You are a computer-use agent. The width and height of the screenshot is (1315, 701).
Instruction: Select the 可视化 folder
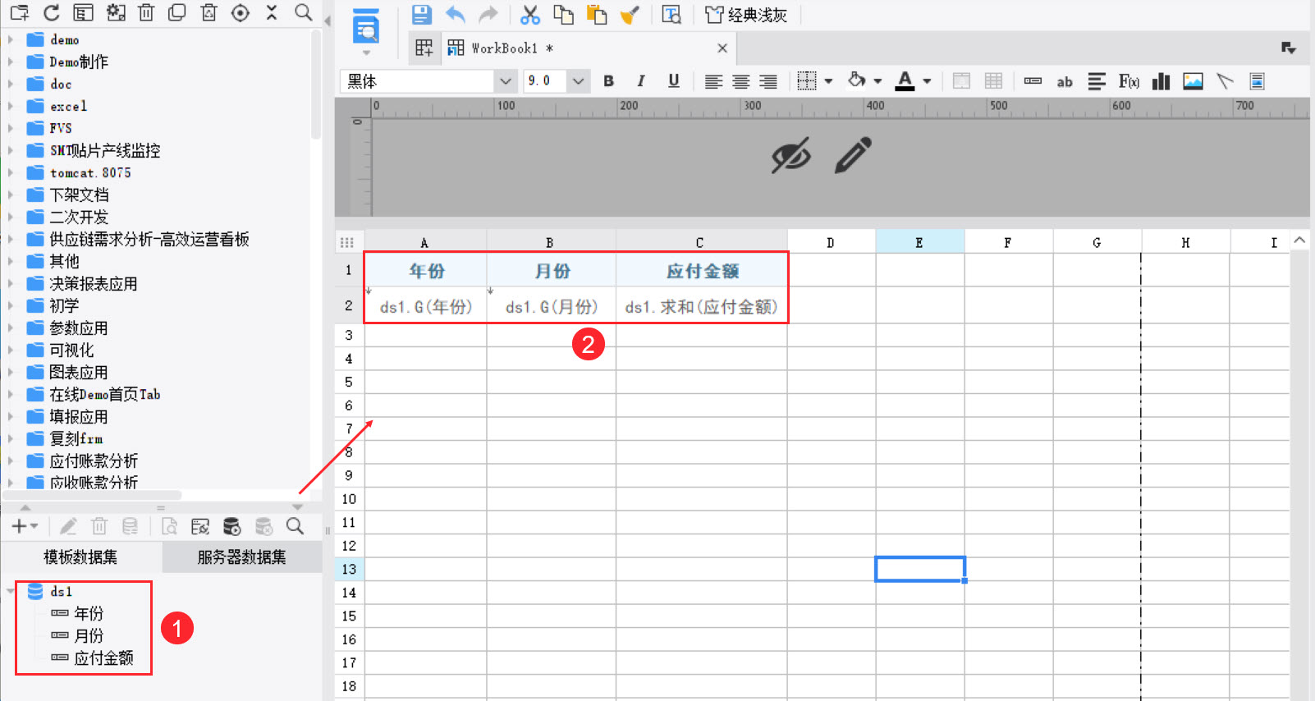coord(71,350)
